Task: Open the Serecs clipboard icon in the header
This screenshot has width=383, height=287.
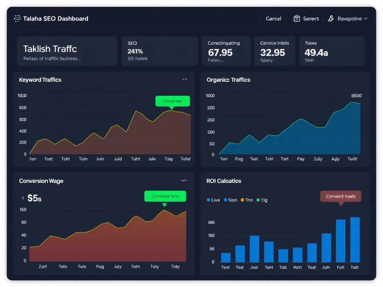Action: [297, 18]
